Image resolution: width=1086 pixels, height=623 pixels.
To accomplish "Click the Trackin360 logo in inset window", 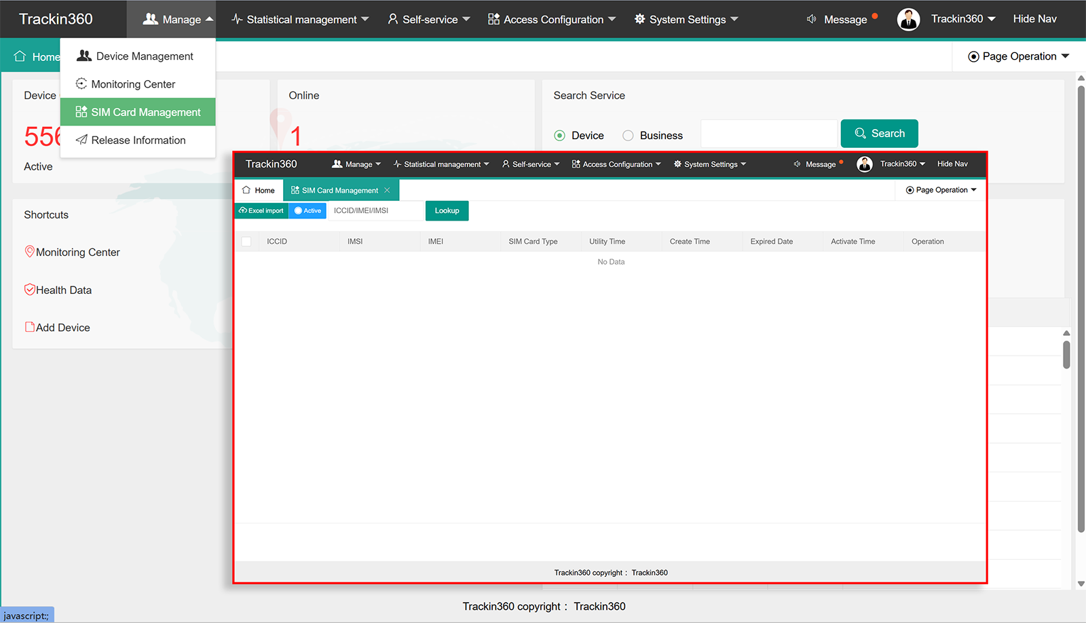I will (271, 164).
